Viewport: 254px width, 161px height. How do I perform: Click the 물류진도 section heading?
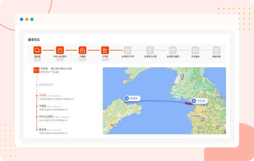pyautogui.click(x=34, y=40)
